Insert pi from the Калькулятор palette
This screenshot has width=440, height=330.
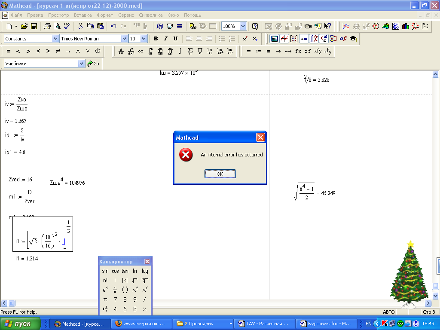coord(105,299)
